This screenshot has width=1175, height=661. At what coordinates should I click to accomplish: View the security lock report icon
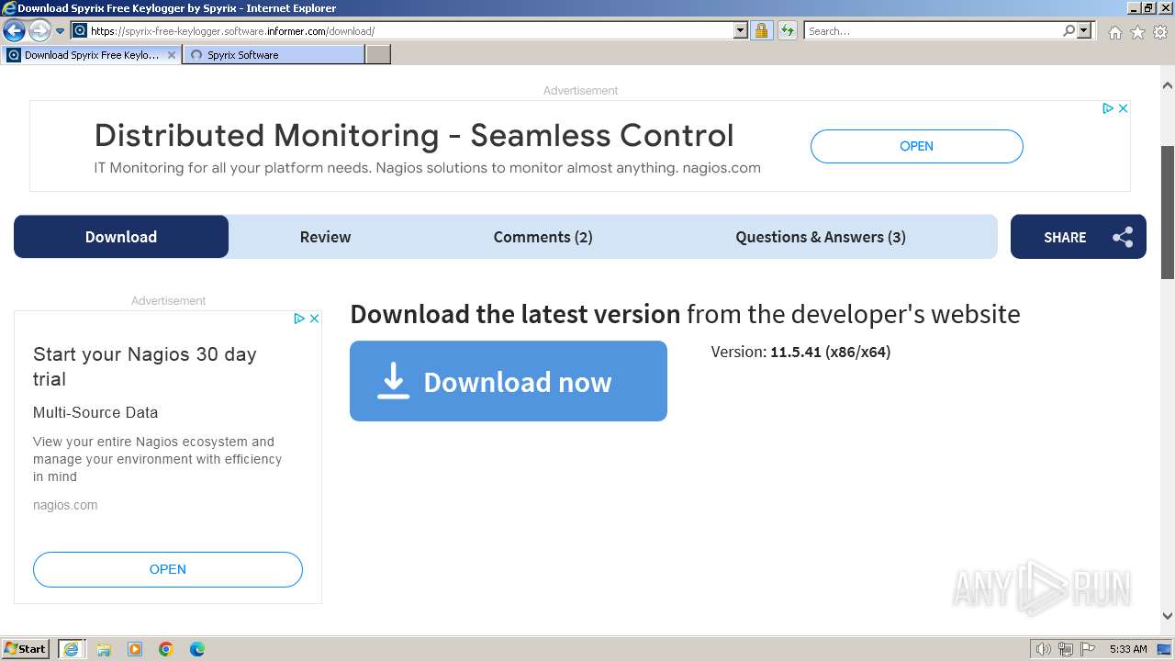coord(761,31)
